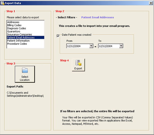
Task: Click the Select Location folder icon button
Action: point(25,74)
